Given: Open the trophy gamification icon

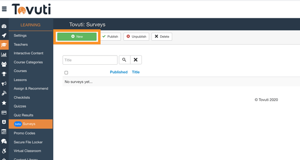Looking at the screenshot, I should point(4,74).
